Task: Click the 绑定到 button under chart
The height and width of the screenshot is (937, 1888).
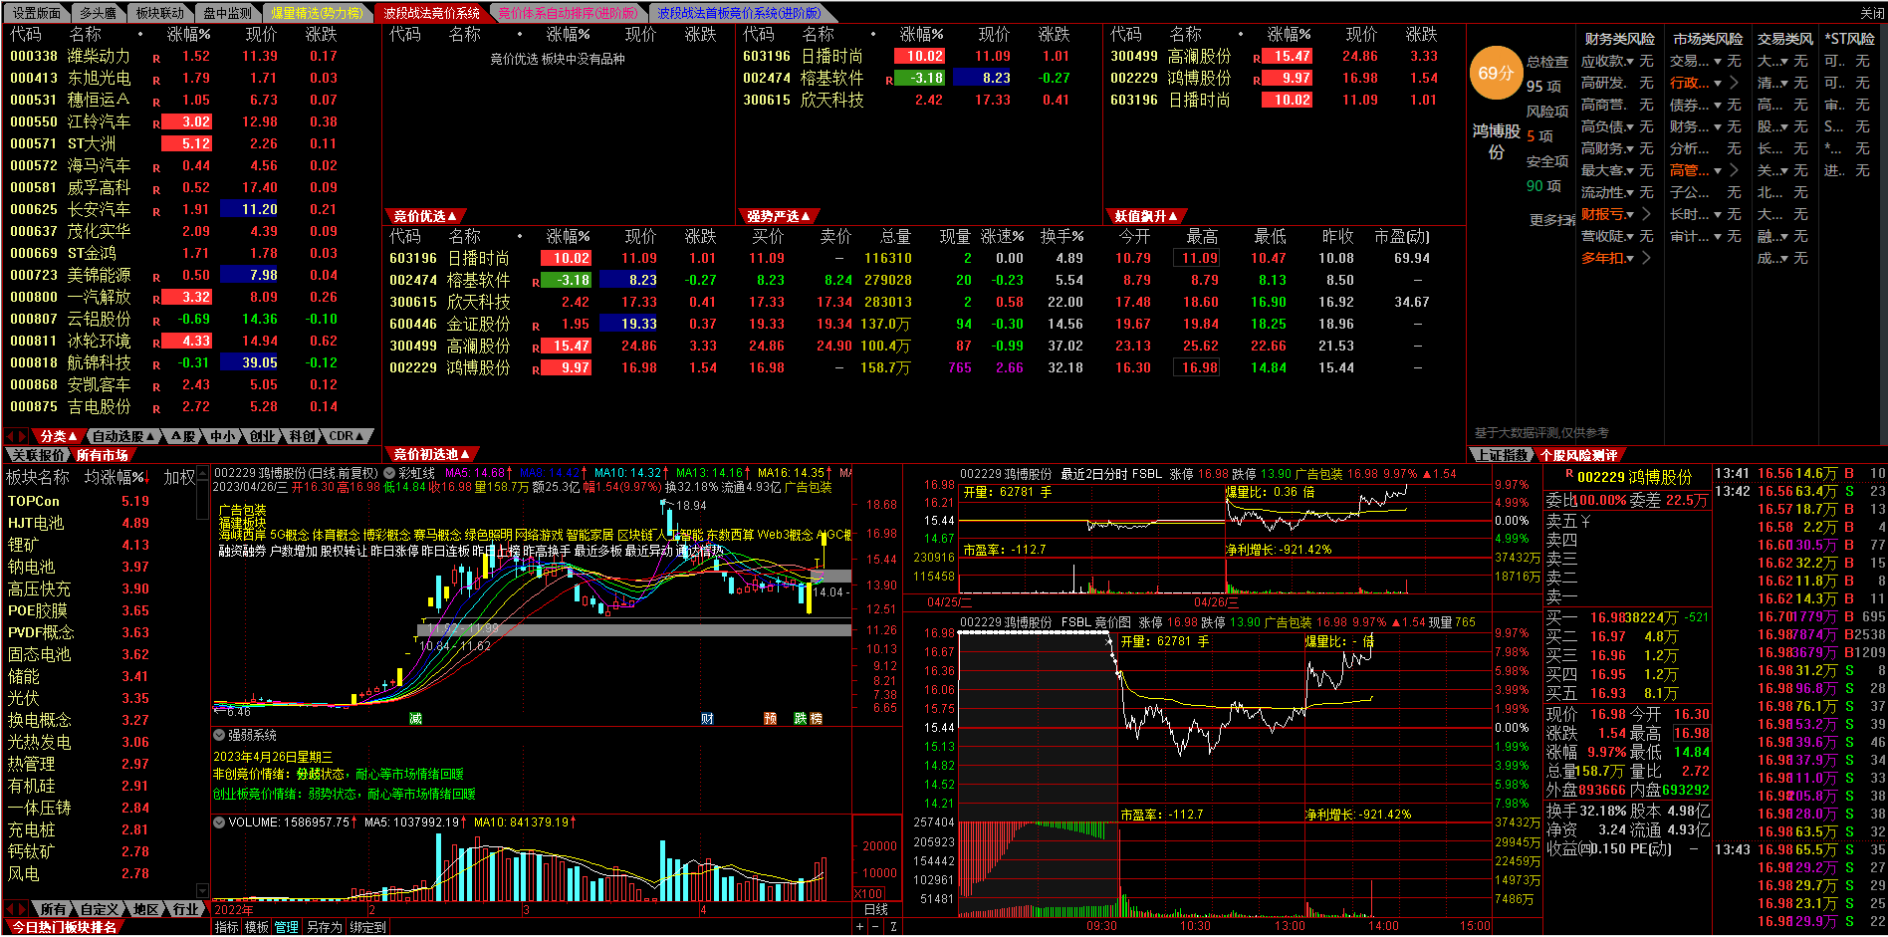Action: (x=367, y=927)
